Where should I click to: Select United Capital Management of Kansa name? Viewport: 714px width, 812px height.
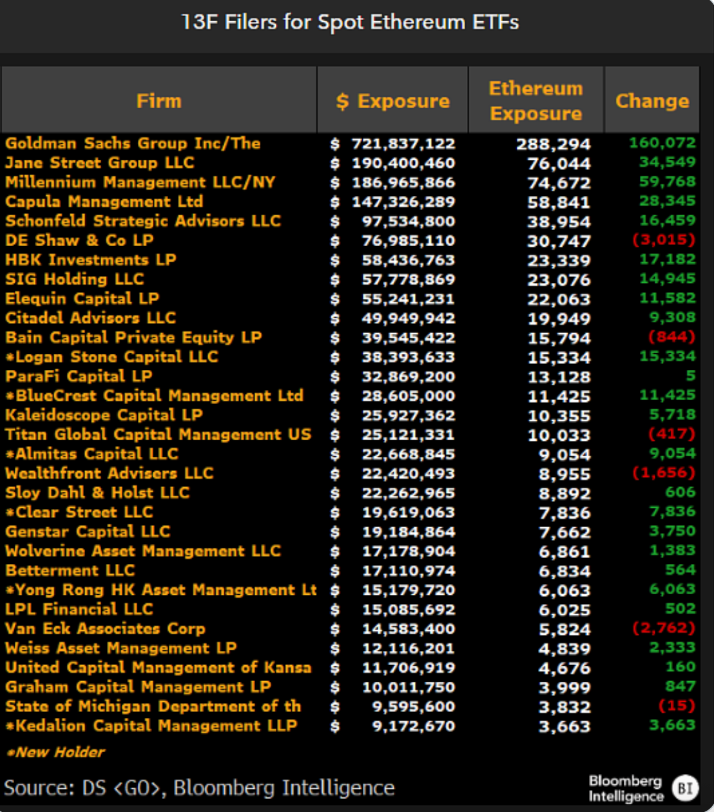coord(159,667)
